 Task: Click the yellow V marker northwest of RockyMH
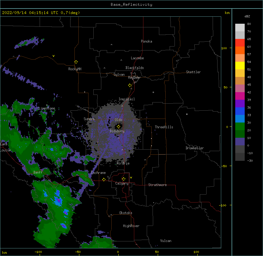coord(53,56)
